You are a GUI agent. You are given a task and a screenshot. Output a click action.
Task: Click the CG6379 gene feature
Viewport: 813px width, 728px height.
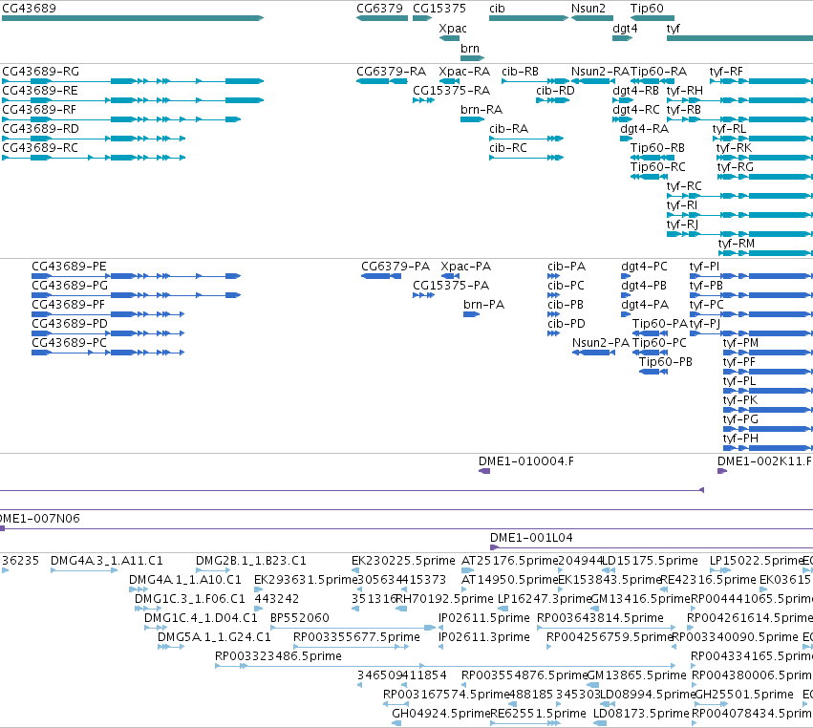[382, 18]
